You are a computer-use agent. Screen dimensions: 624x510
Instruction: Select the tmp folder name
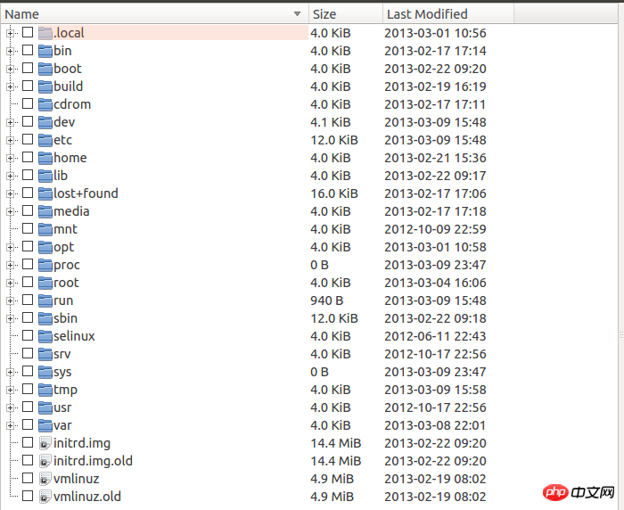(x=65, y=390)
